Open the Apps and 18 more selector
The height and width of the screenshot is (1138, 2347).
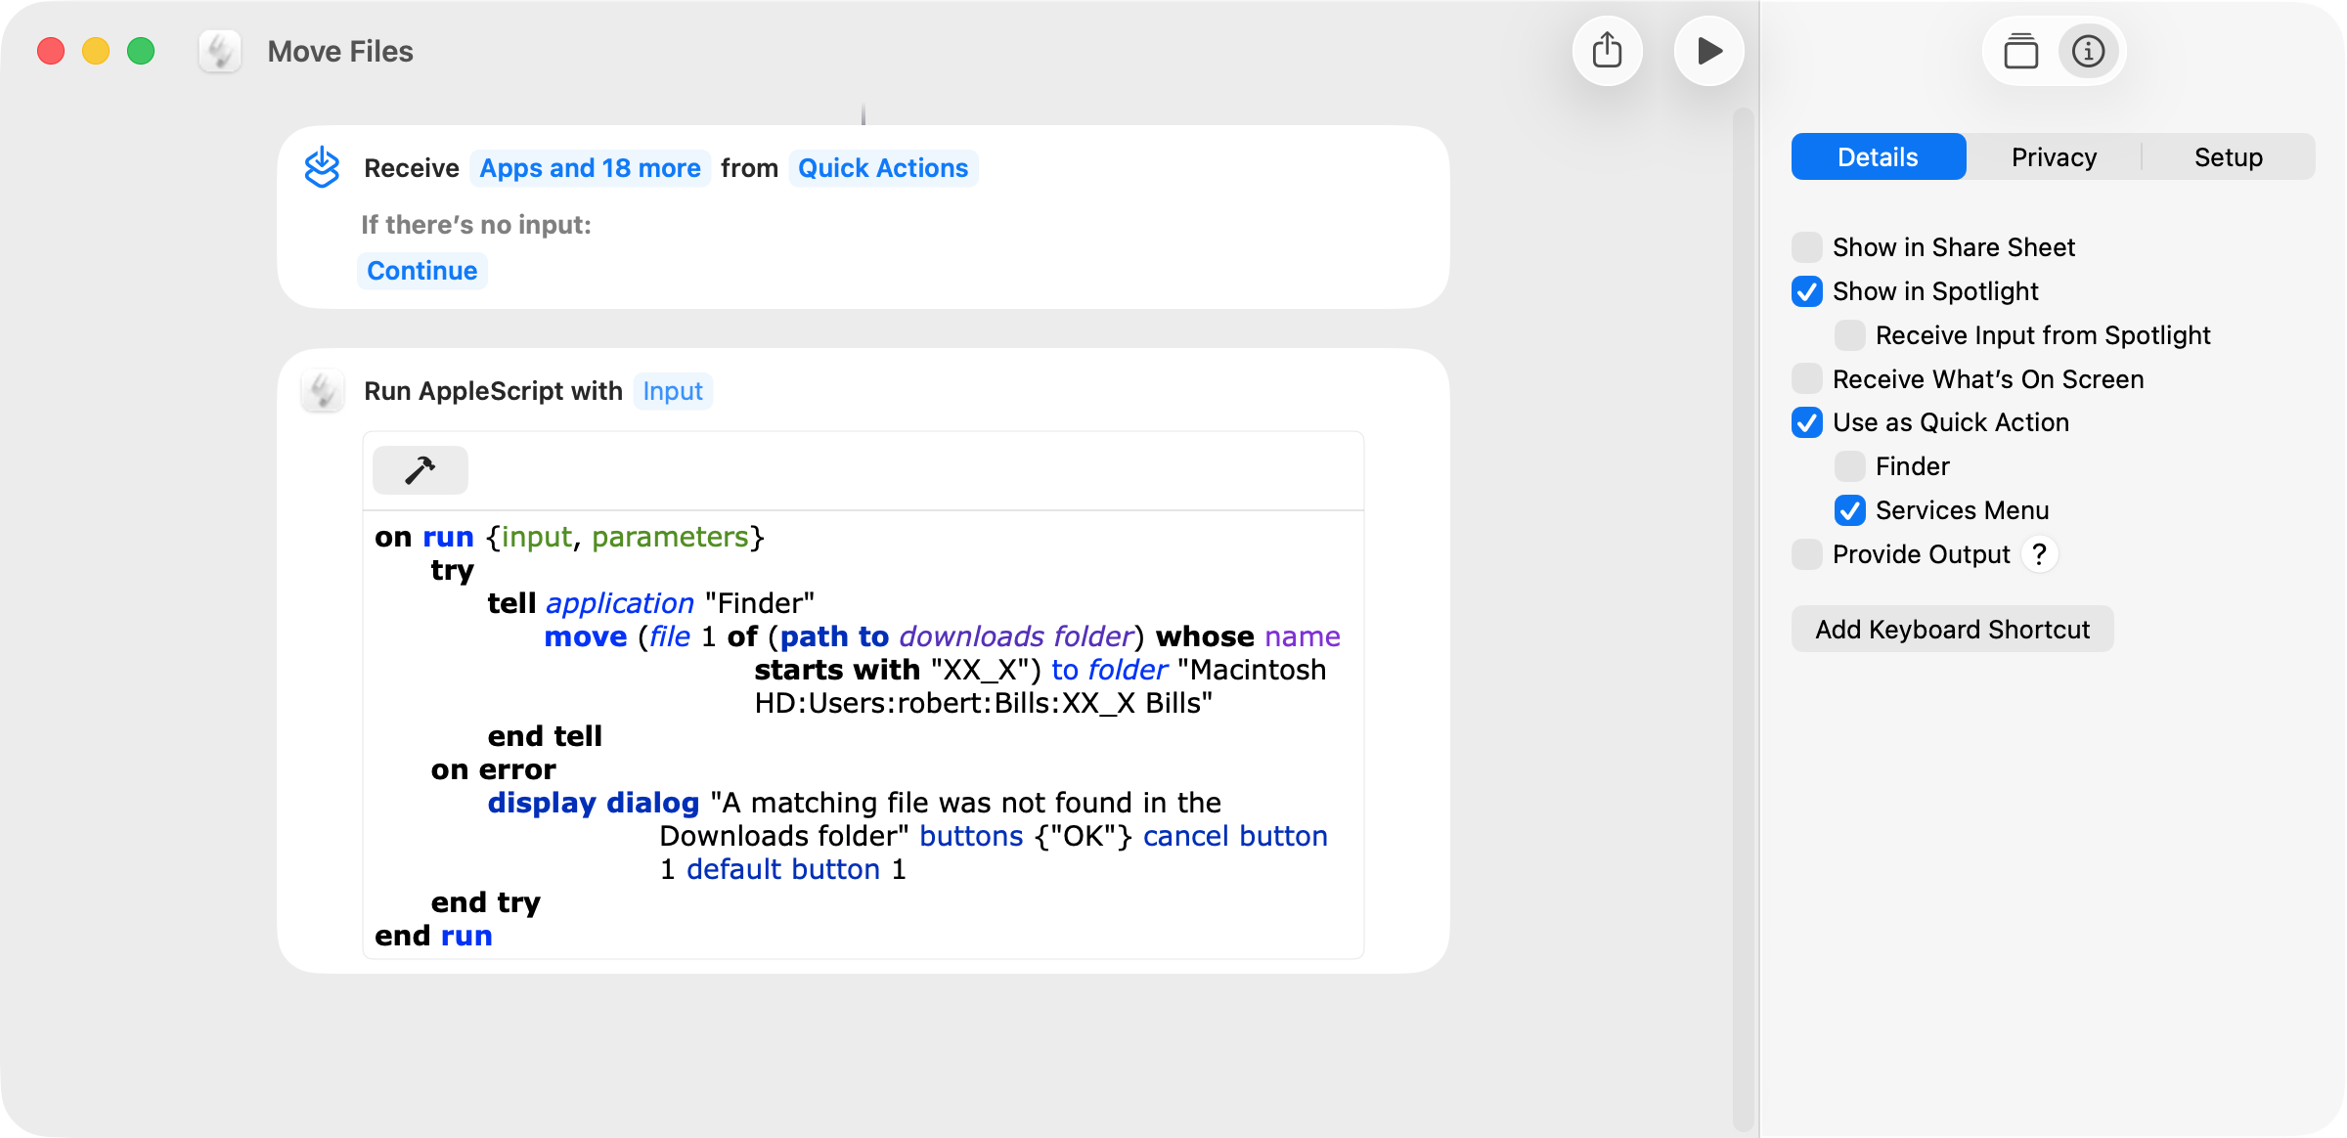[x=590, y=168]
